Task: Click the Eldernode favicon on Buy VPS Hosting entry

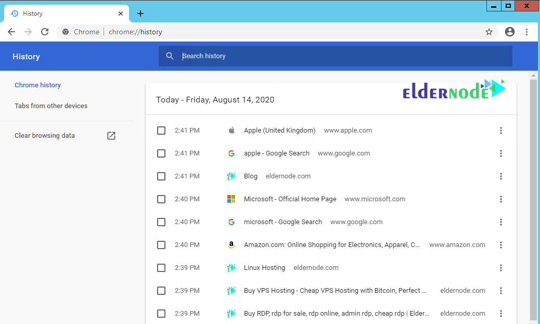Action: (232, 291)
